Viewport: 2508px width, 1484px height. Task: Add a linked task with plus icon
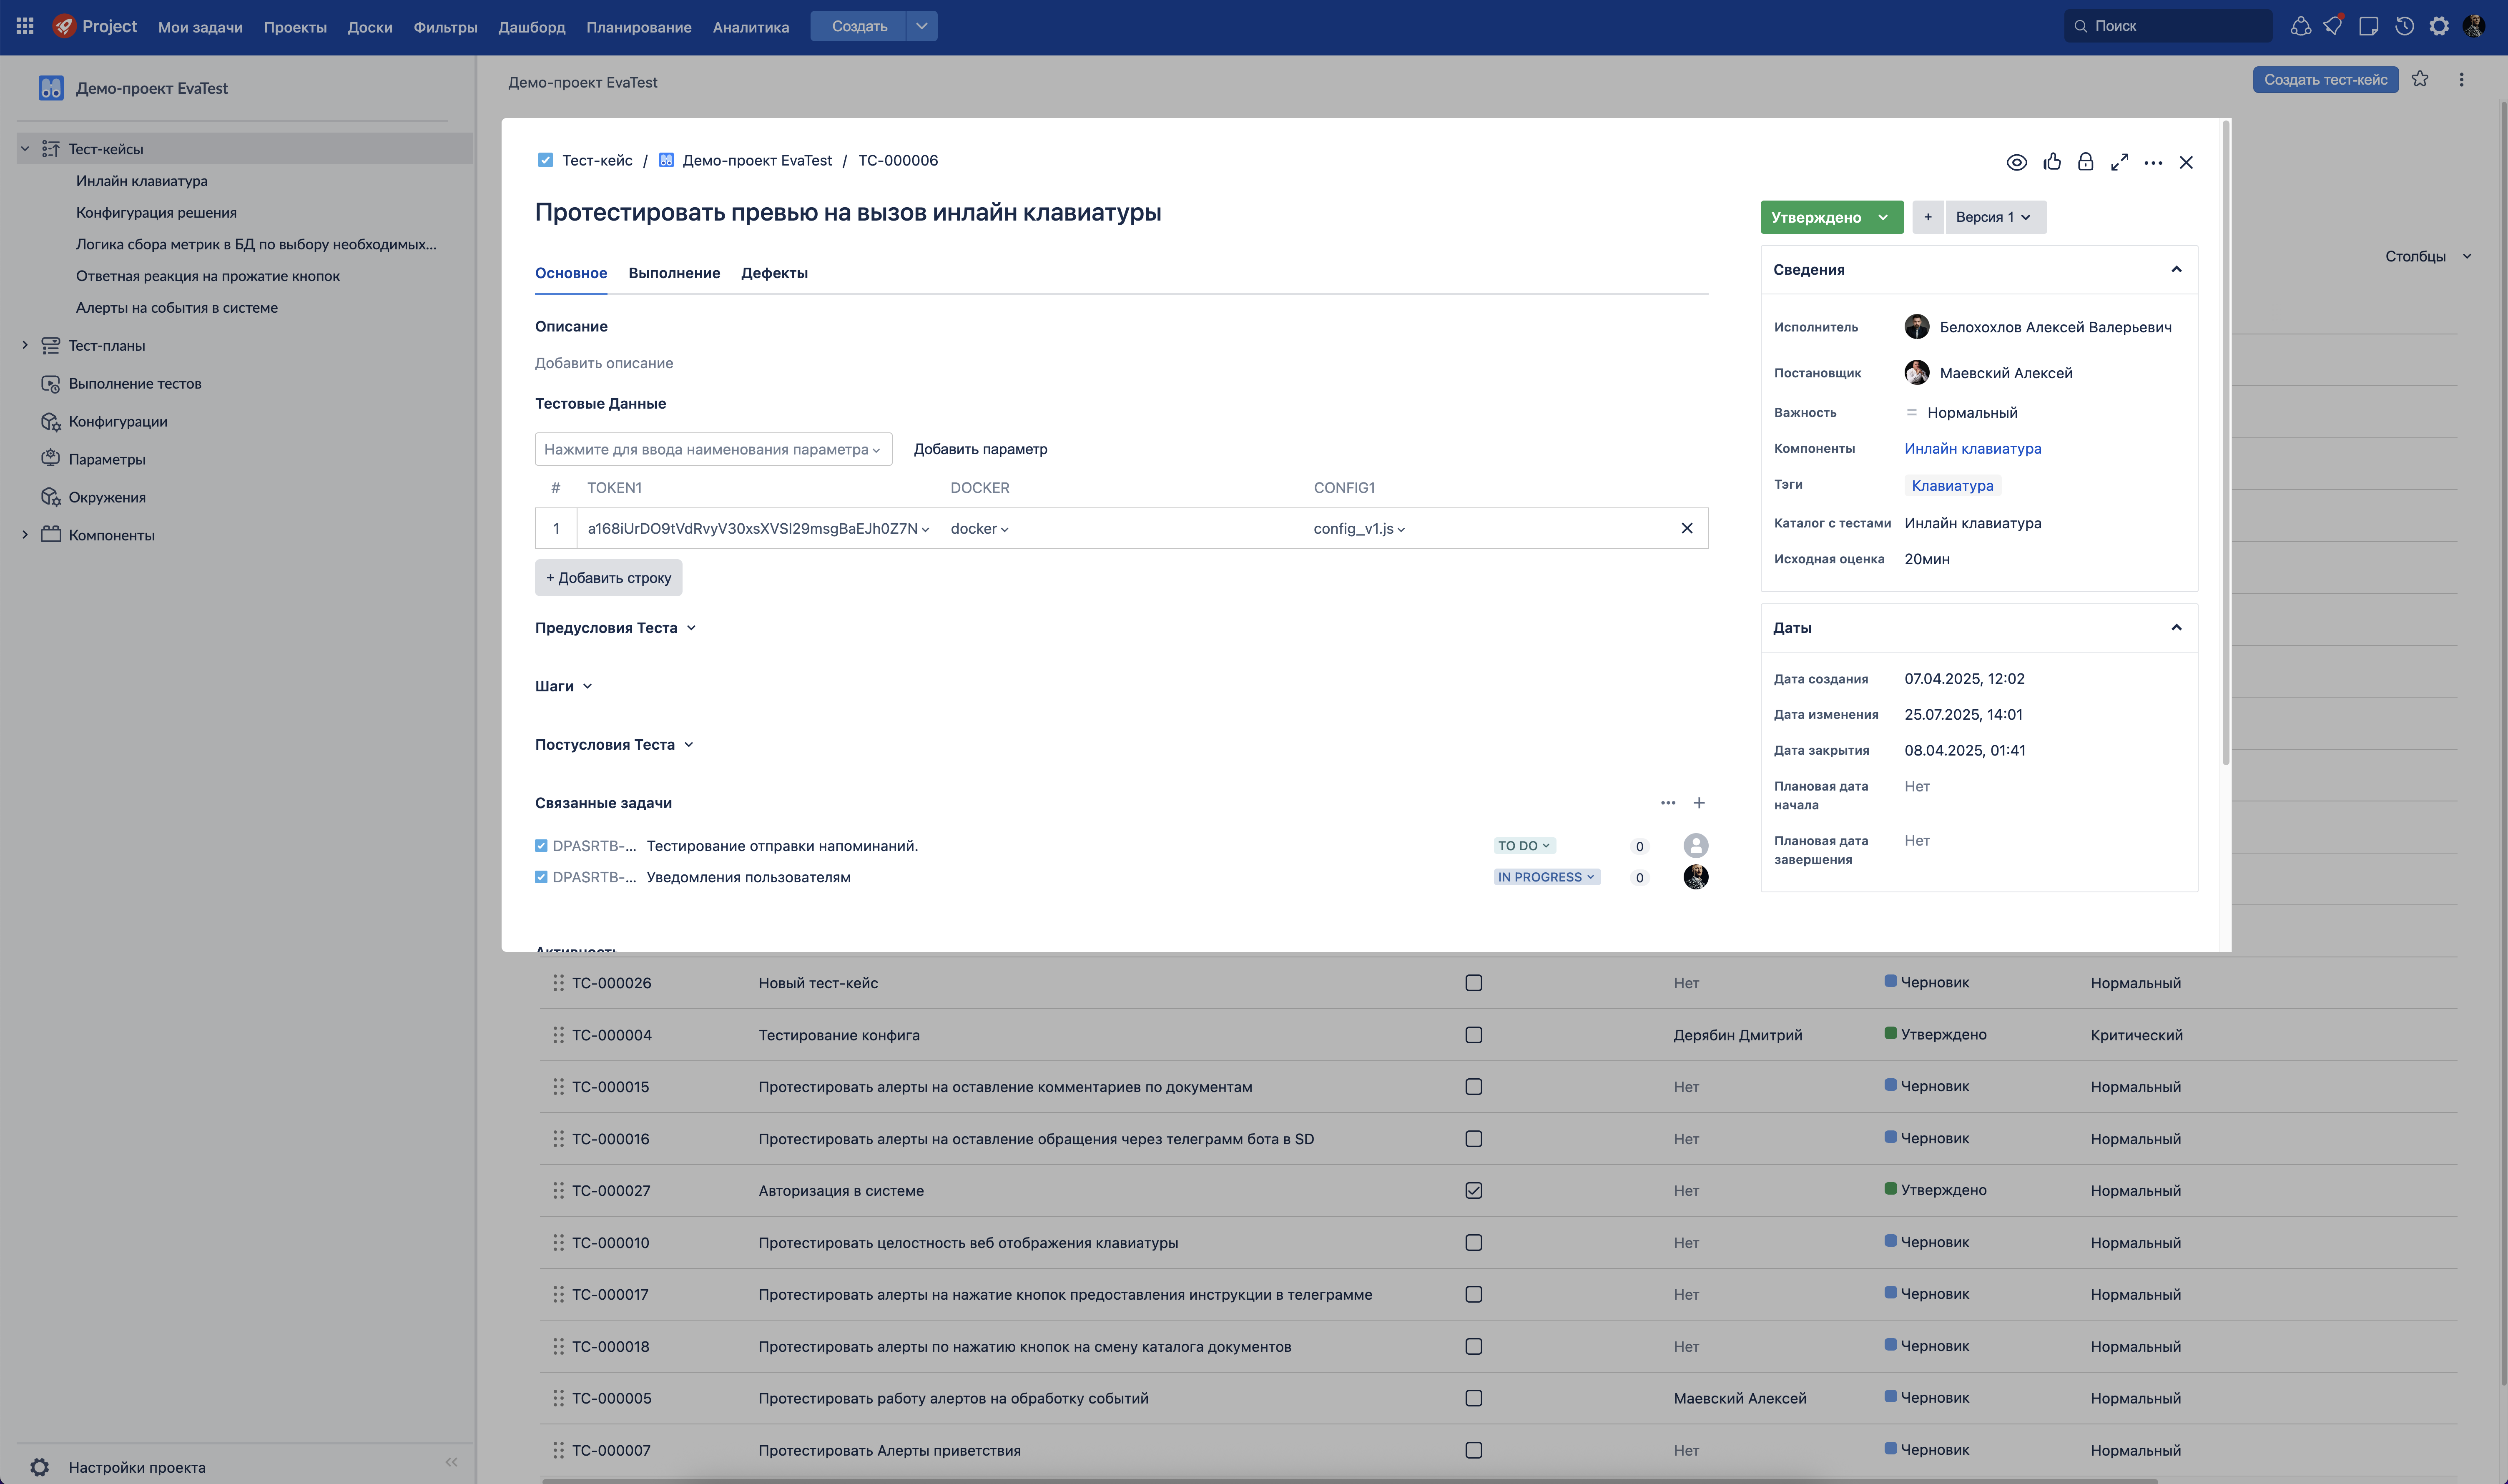click(x=1699, y=803)
